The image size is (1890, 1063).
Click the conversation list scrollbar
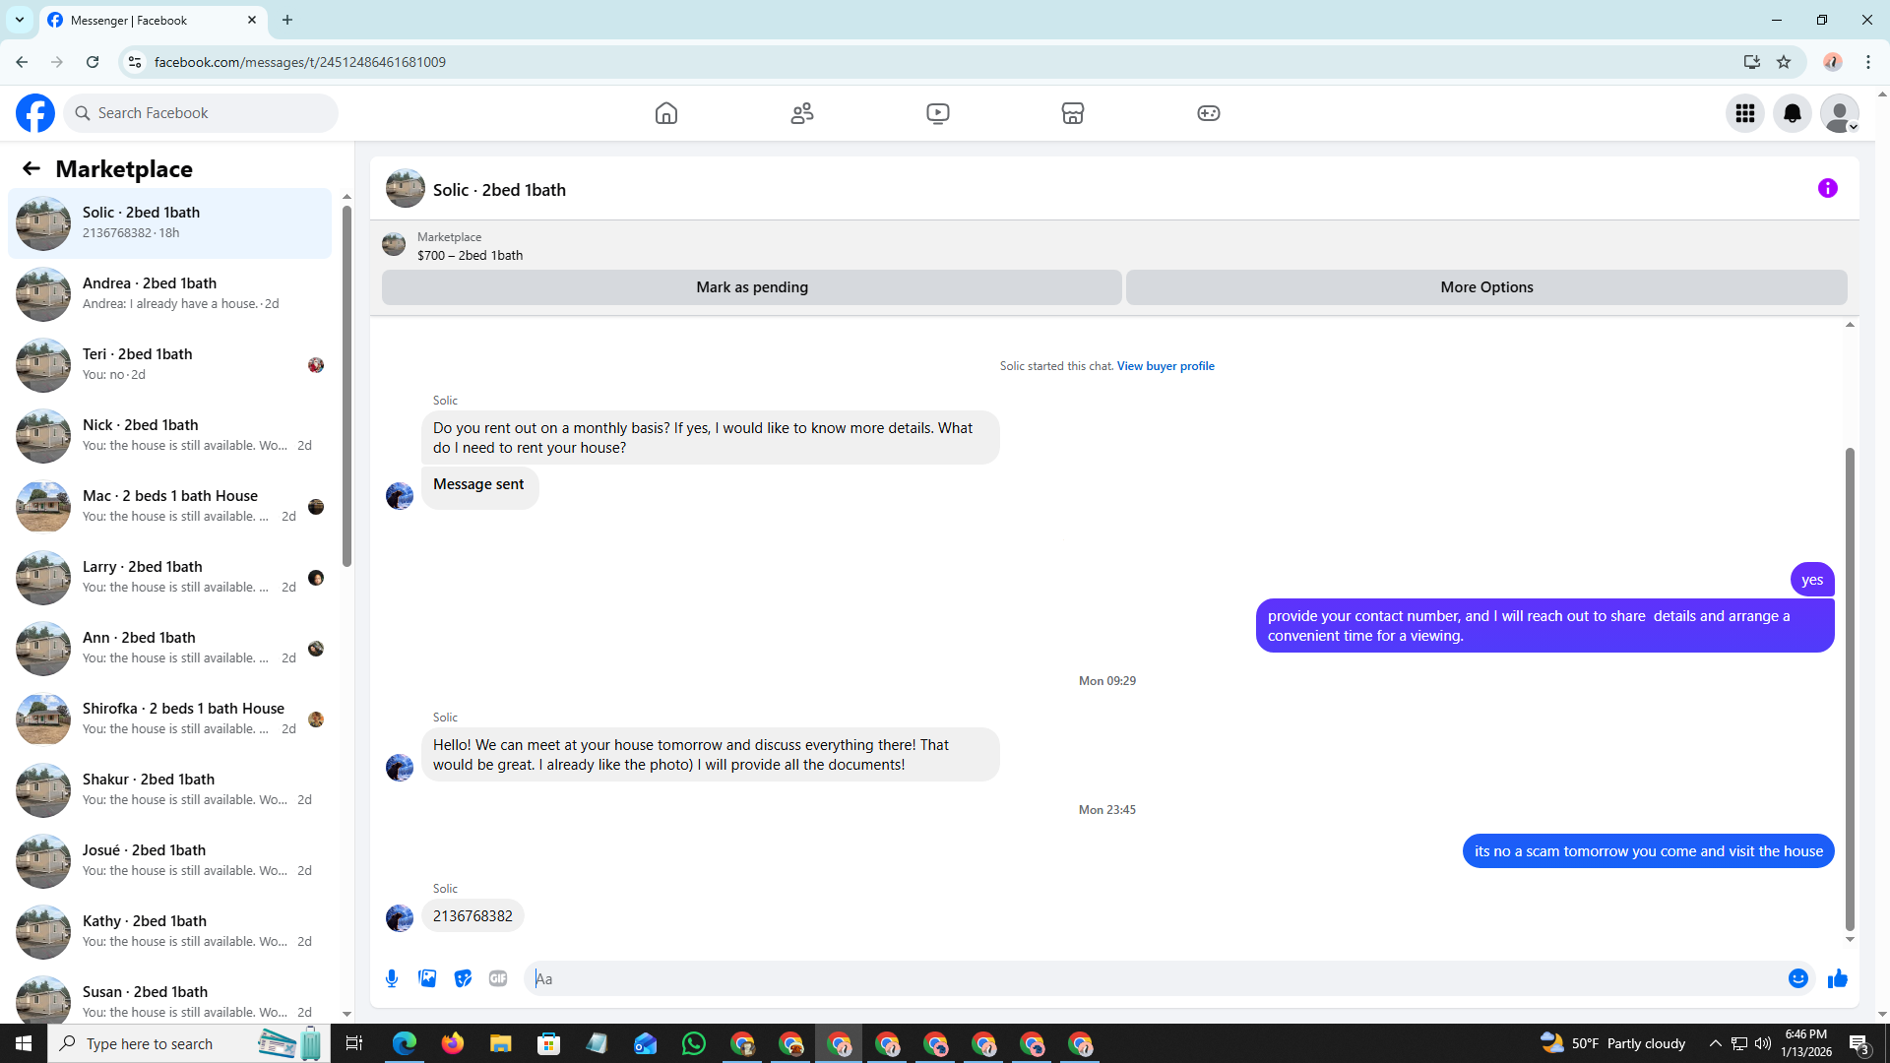[346, 384]
